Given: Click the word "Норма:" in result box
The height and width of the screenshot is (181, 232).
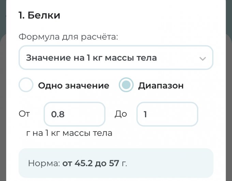Looking at the screenshot, I should coord(44,163).
